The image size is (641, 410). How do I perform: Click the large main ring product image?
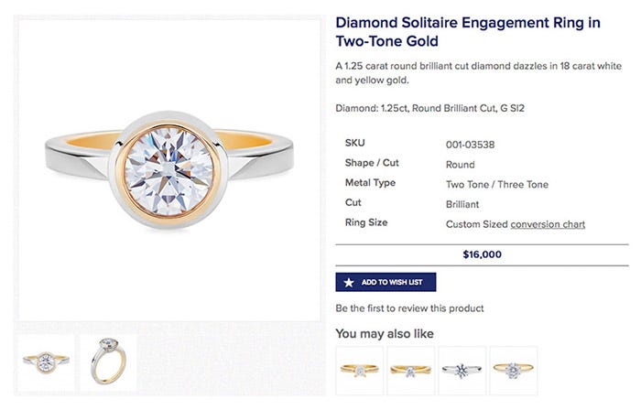169,170
